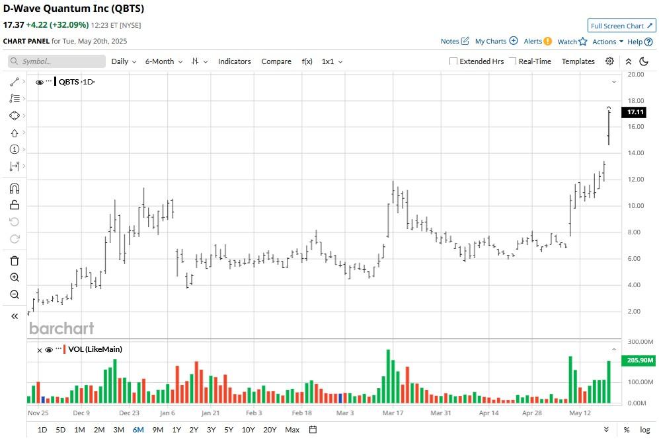The image size is (659, 441).
Task: Click the 205.90M volume label
Action: (640, 360)
